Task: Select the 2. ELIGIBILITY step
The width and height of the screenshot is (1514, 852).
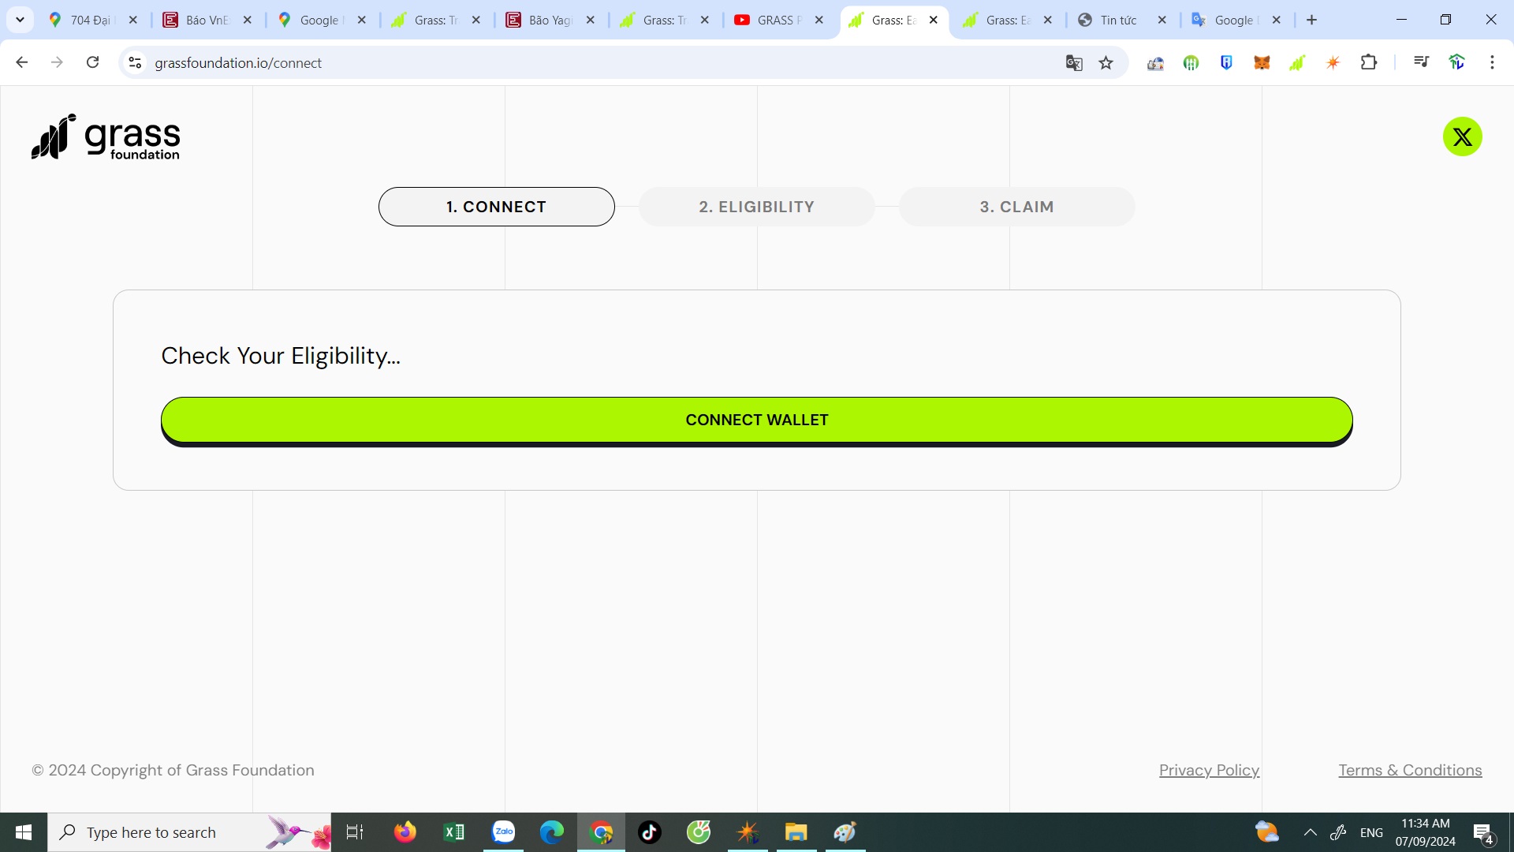Action: pyautogui.click(x=756, y=207)
